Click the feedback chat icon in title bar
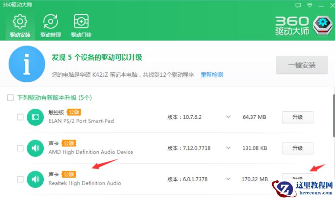The height and width of the screenshot is (198, 335). pos(298,5)
